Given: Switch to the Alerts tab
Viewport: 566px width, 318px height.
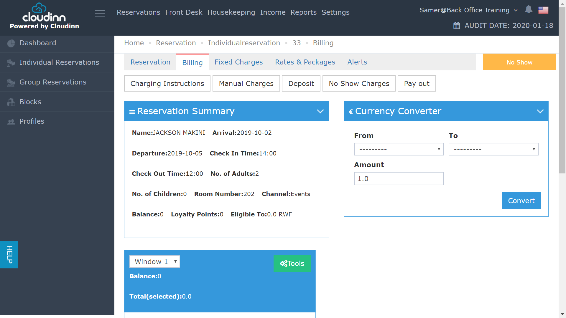Looking at the screenshot, I should [357, 62].
